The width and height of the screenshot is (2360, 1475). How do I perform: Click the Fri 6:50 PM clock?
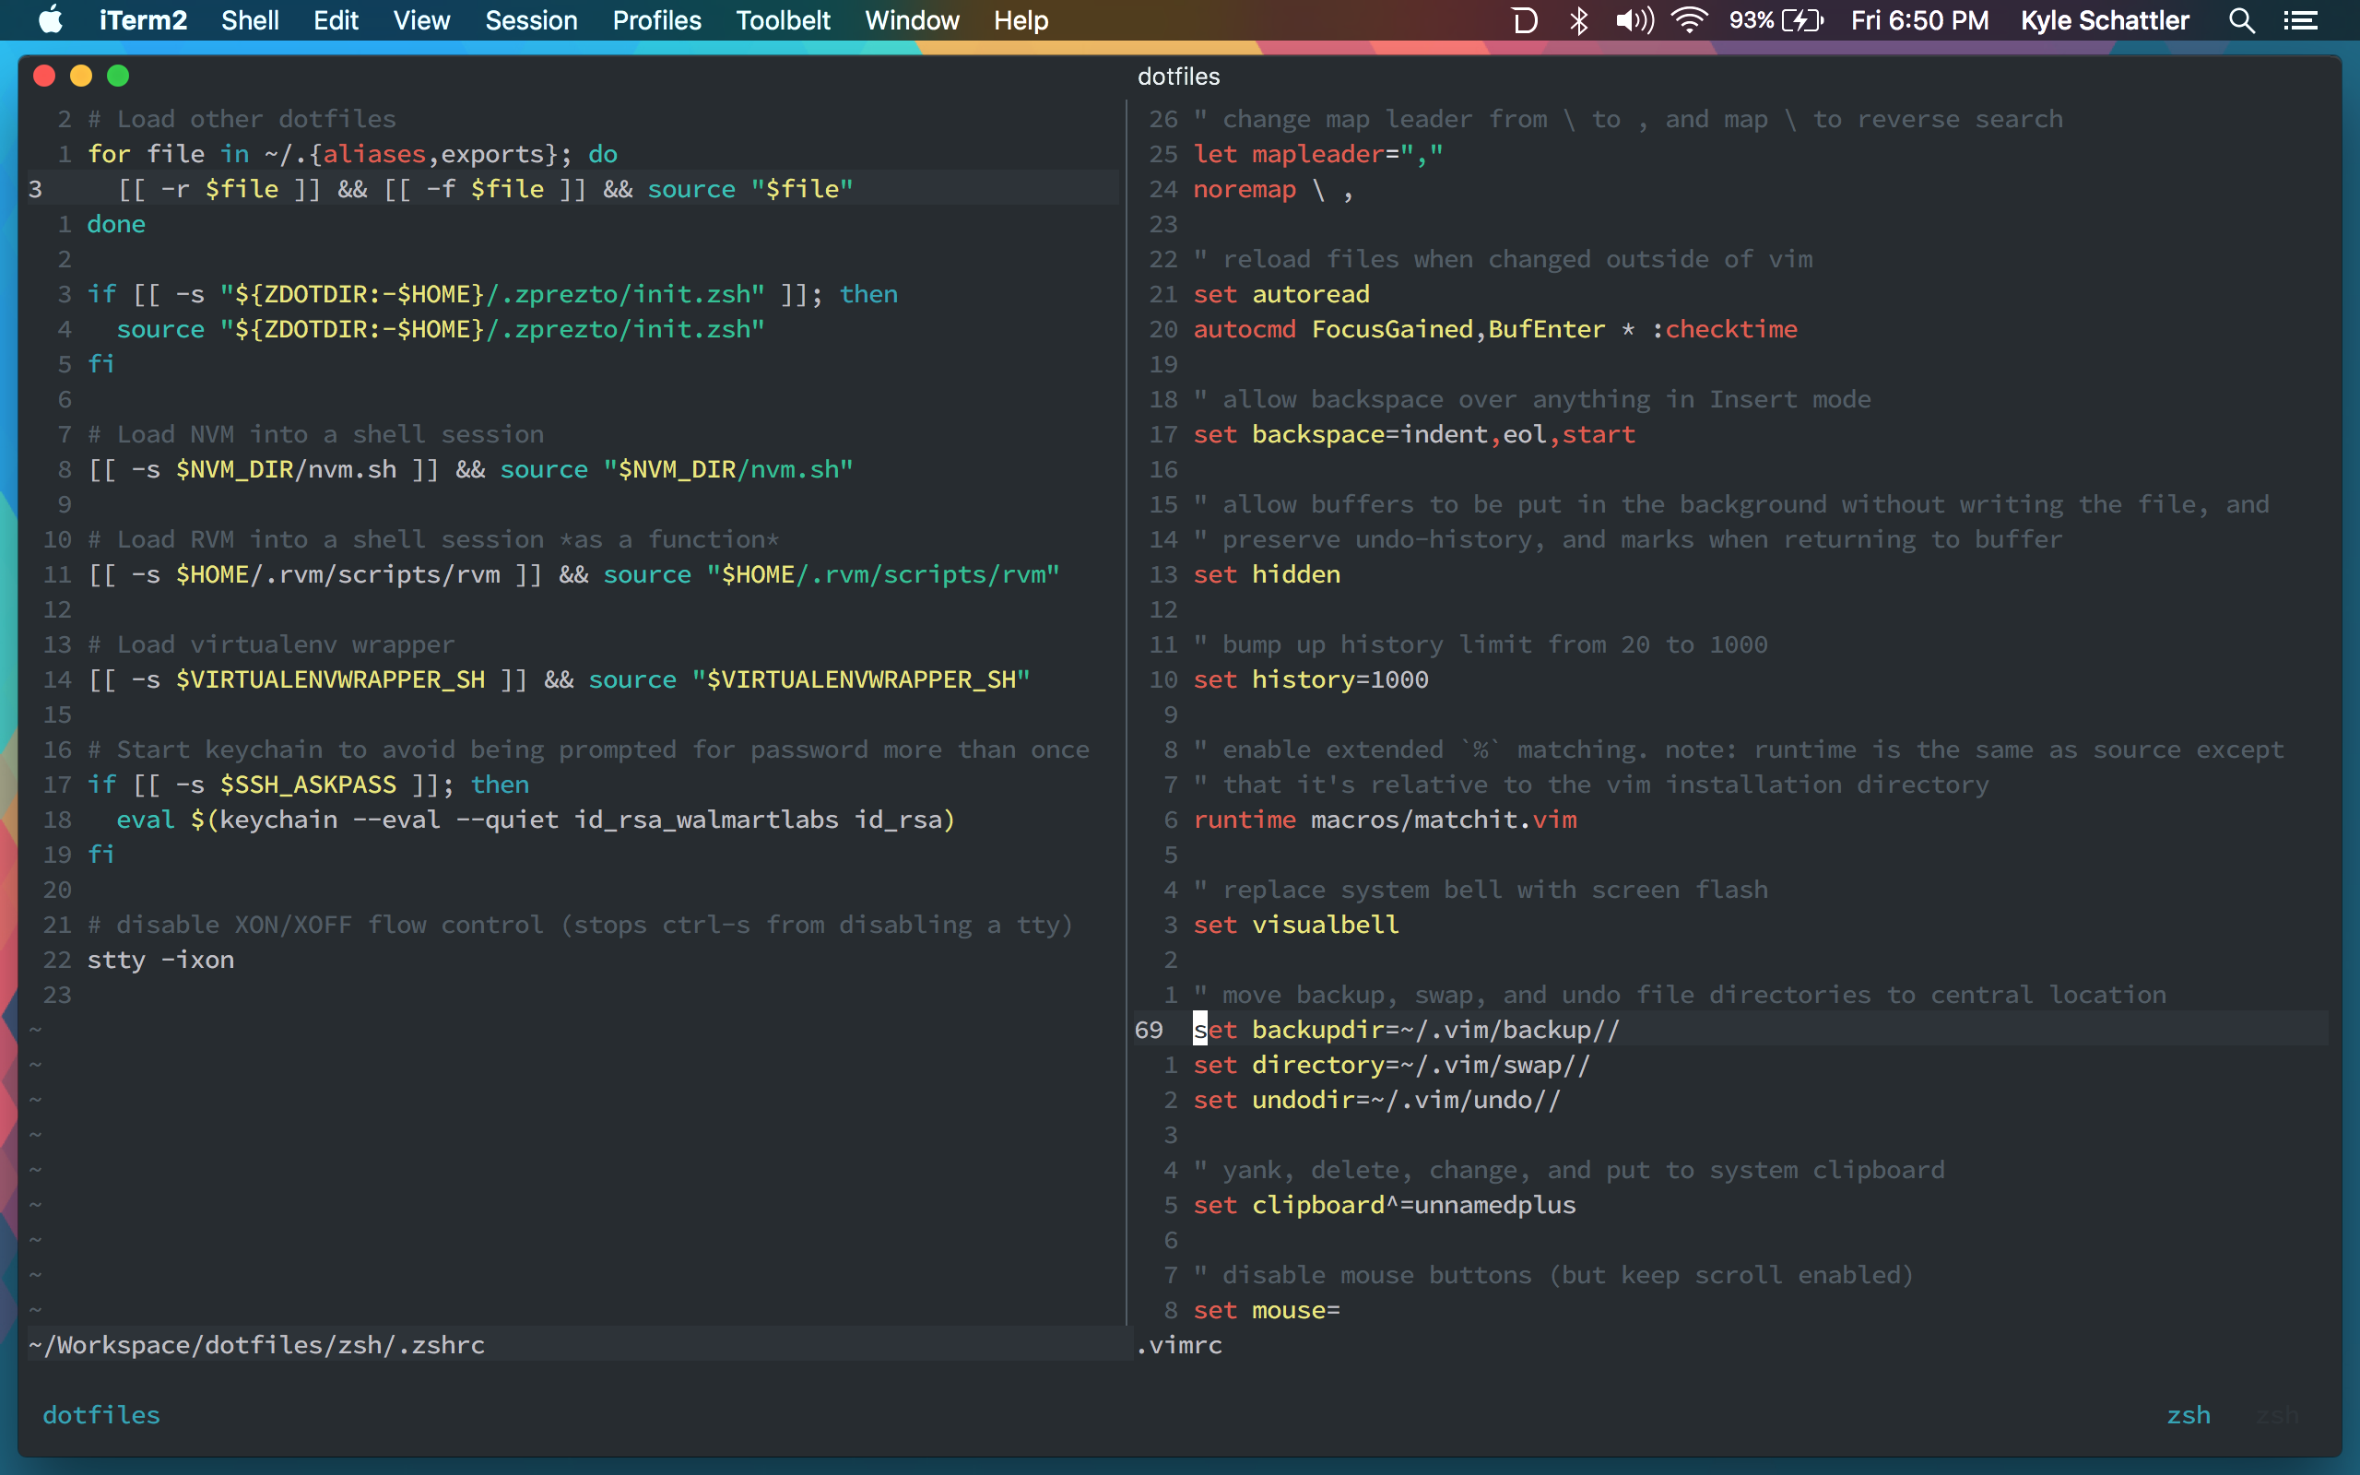click(x=1919, y=19)
